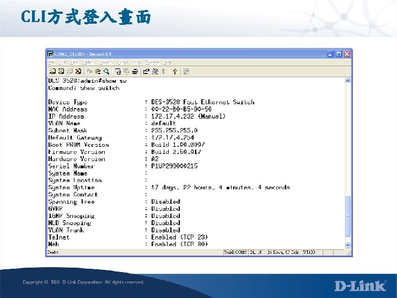Click the 'System Location' label

tap(75, 180)
